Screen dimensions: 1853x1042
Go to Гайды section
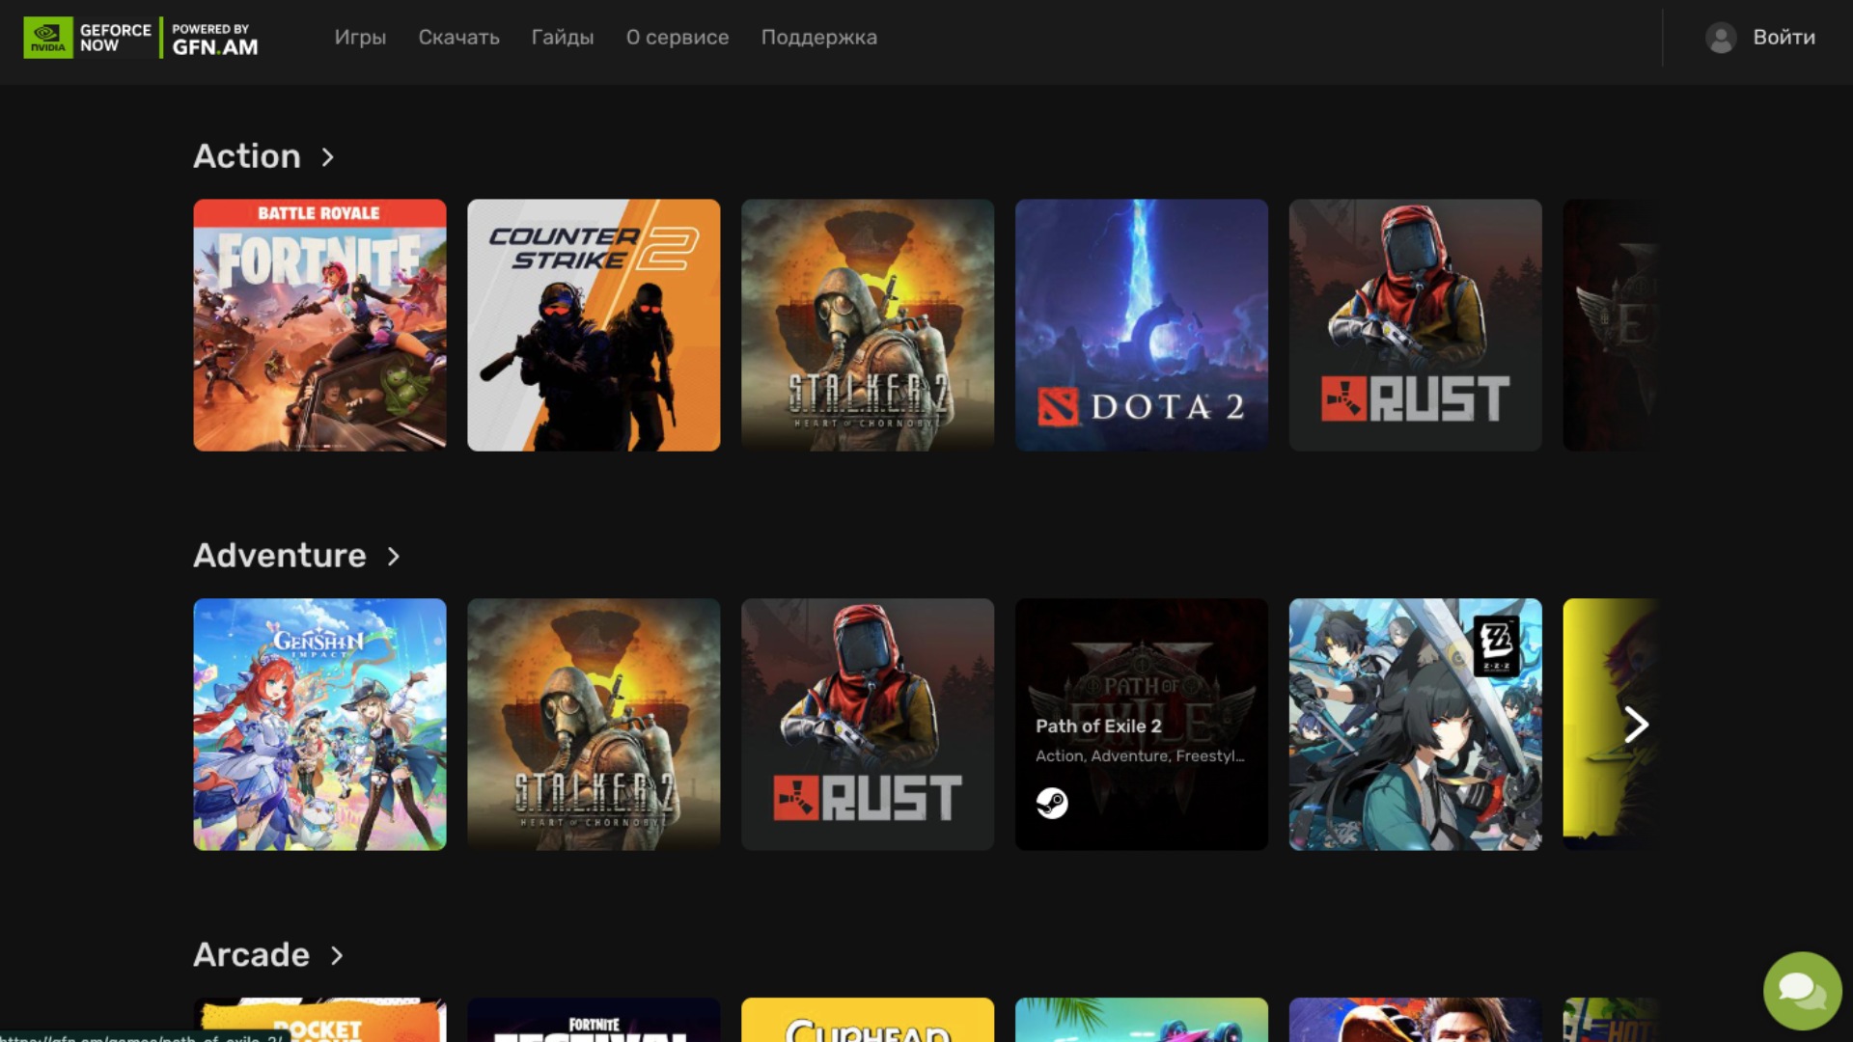pyautogui.click(x=563, y=38)
